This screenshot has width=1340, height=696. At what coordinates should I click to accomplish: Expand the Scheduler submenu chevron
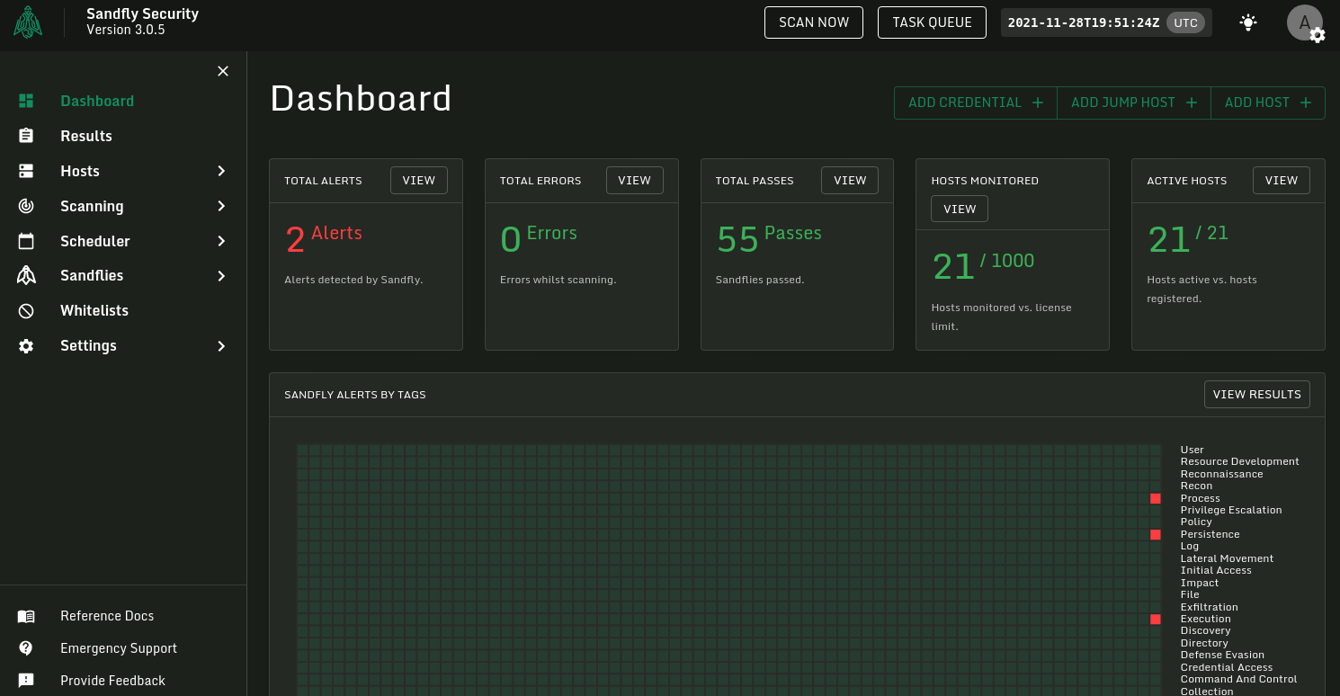(x=221, y=241)
